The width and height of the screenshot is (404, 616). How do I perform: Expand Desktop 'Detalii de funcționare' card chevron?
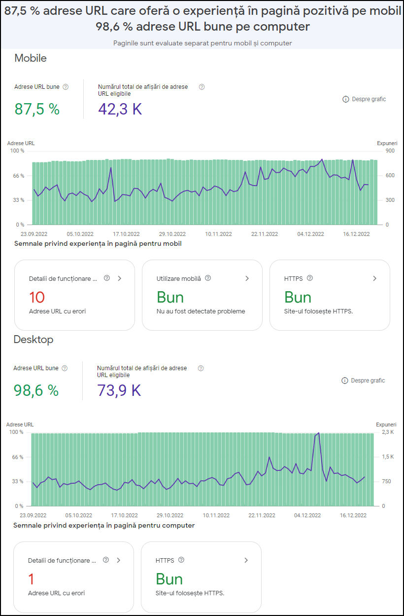(118, 560)
